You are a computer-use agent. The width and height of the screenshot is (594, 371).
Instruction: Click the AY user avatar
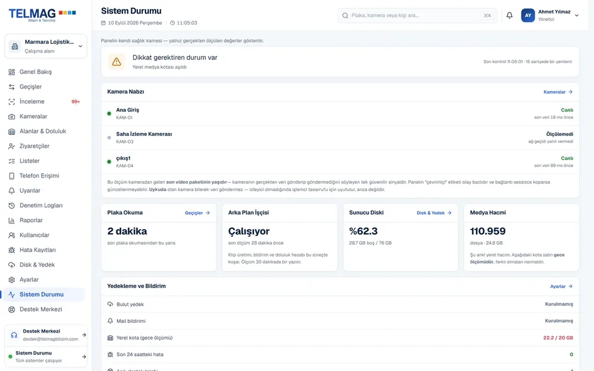tap(528, 15)
